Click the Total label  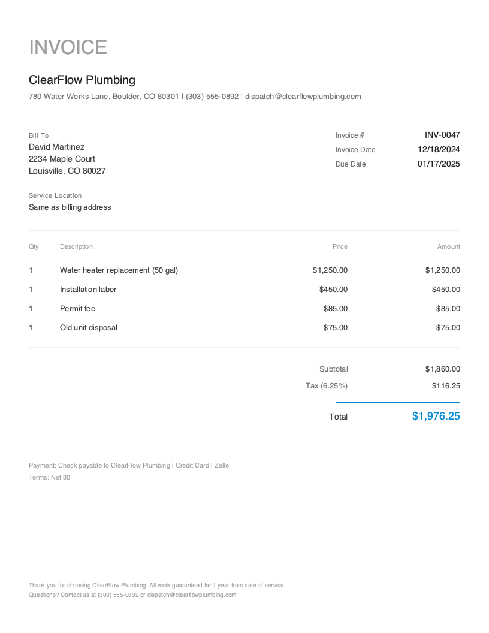tap(338, 417)
